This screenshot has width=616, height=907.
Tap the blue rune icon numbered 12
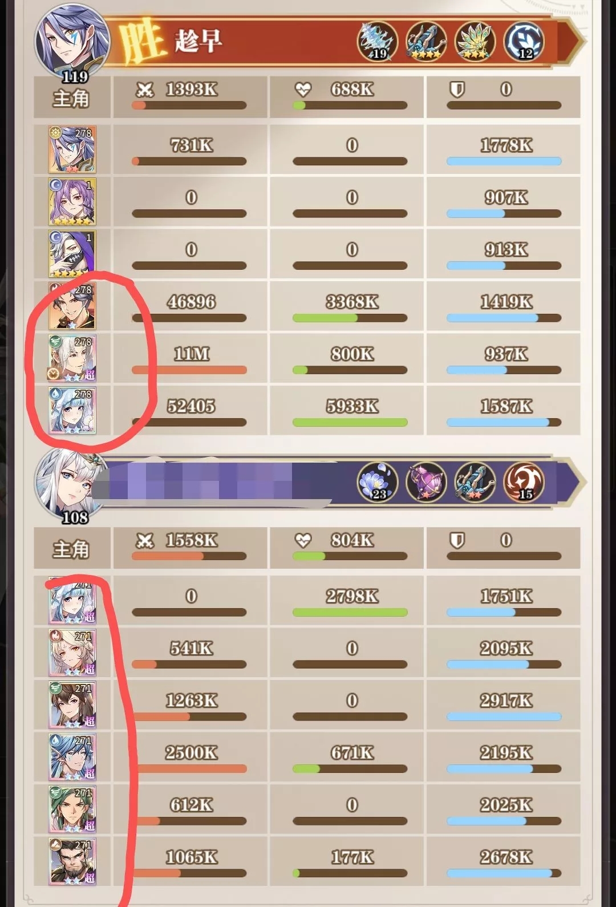(524, 42)
